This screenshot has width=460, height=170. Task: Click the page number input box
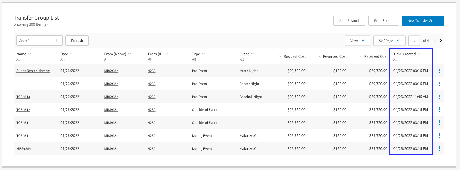pos(414,41)
